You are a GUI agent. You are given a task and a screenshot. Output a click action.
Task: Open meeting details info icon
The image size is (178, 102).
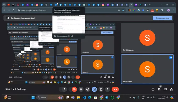(x=153, y=89)
